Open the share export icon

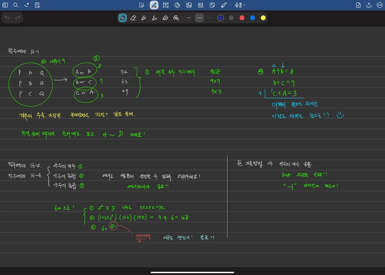tap(369, 5)
